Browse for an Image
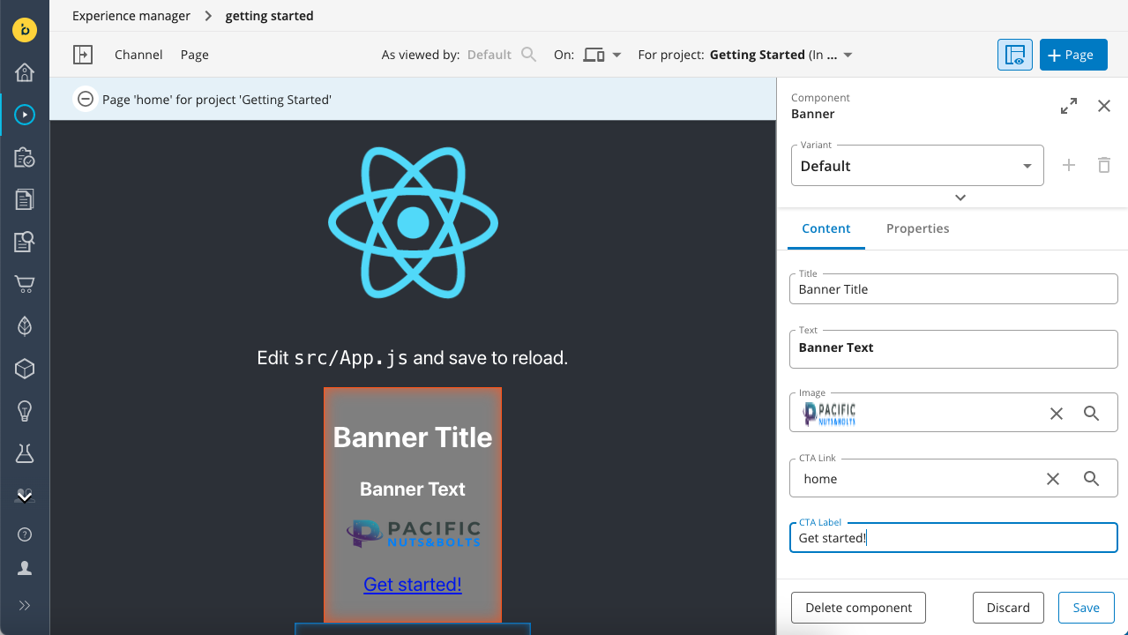Image resolution: width=1128 pixels, height=635 pixels. point(1092,414)
